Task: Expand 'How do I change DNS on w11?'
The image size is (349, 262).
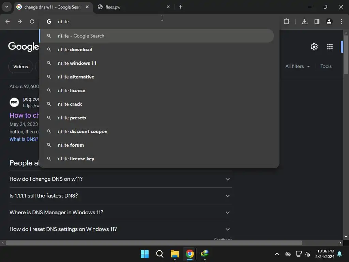Action: 120,179
